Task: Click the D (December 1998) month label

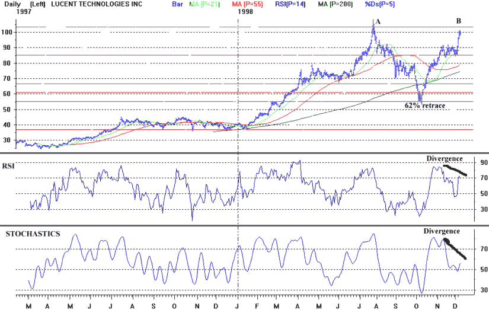Action: click(x=455, y=306)
